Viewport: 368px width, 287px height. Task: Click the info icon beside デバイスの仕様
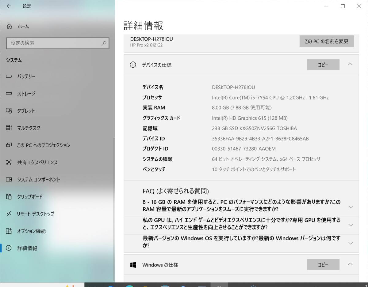132,65
